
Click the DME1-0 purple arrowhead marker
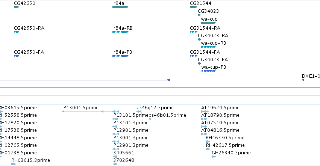tap(303, 80)
